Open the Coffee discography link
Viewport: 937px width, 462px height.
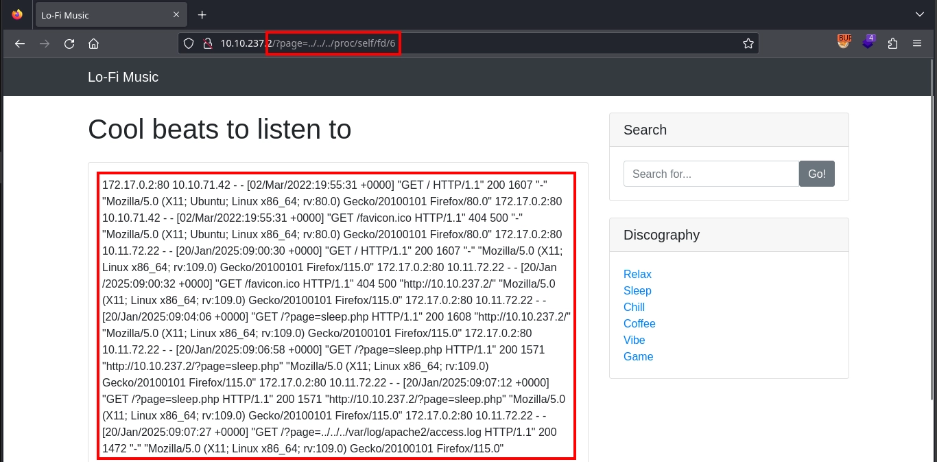[639, 323]
